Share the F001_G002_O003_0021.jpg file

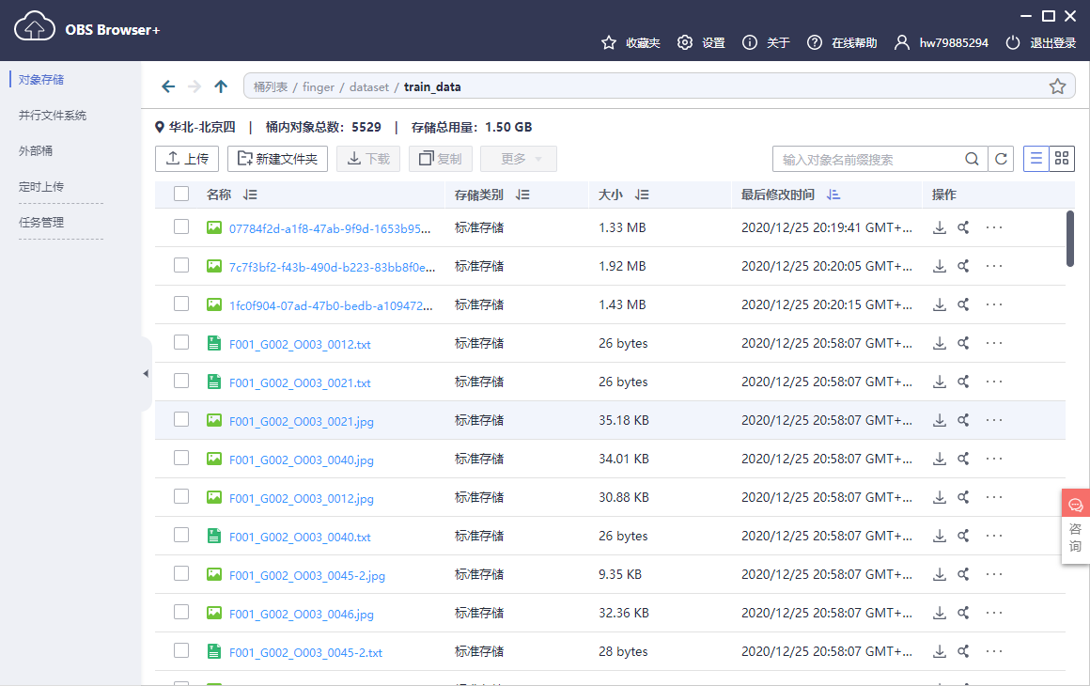point(963,420)
